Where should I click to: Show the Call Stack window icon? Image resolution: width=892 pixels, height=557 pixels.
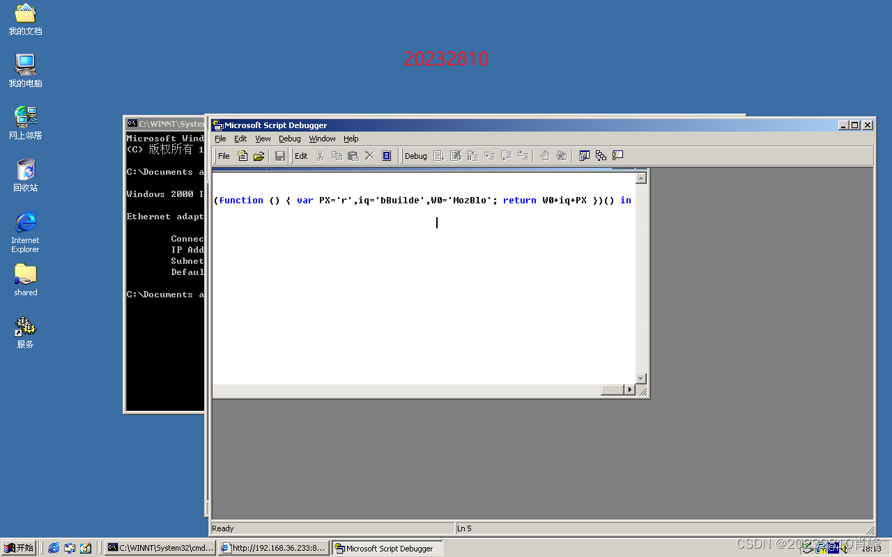pyautogui.click(x=601, y=156)
